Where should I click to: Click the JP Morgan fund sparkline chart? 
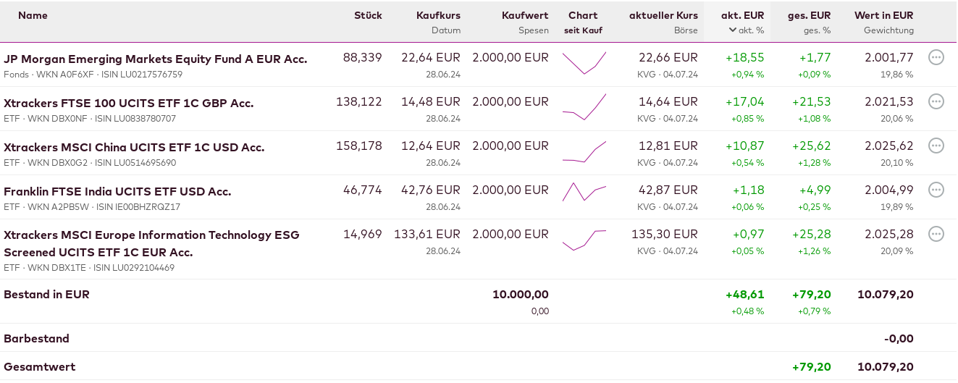(x=584, y=63)
